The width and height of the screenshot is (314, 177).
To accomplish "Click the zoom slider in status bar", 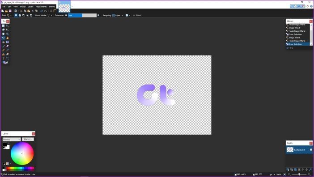I will click(x=299, y=175).
